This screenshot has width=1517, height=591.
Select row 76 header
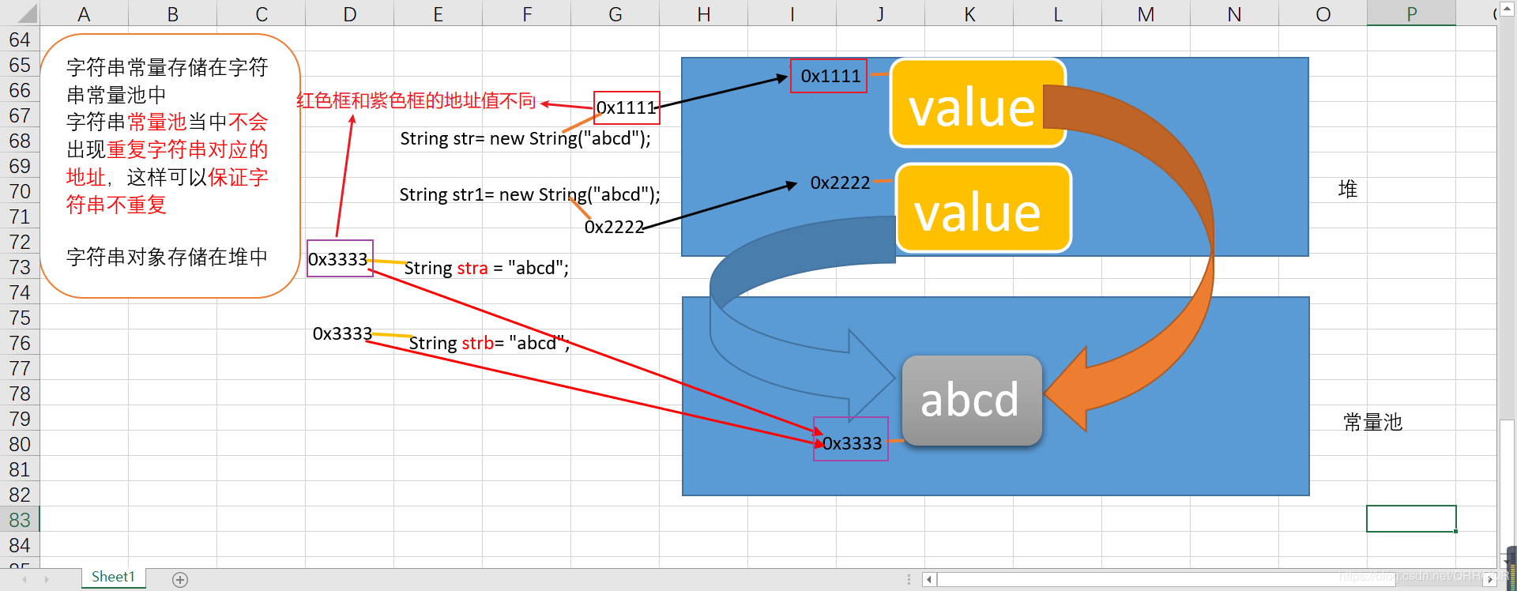coord(20,343)
